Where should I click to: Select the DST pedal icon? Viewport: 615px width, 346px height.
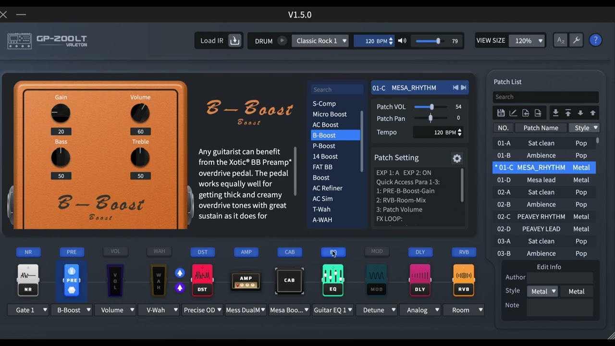tap(202, 280)
